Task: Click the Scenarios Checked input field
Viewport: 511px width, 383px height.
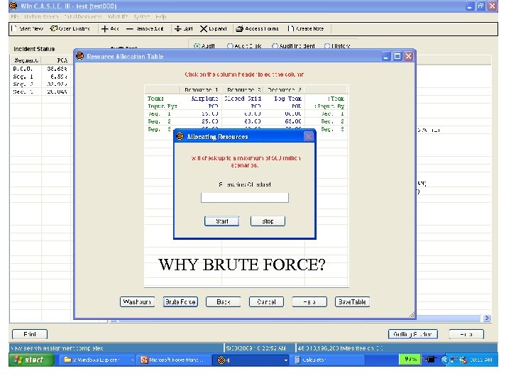Action: point(244,198)
